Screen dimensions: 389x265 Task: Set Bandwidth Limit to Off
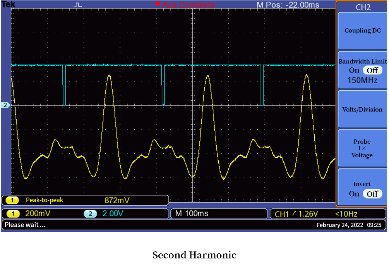click(x=372, y=70)
